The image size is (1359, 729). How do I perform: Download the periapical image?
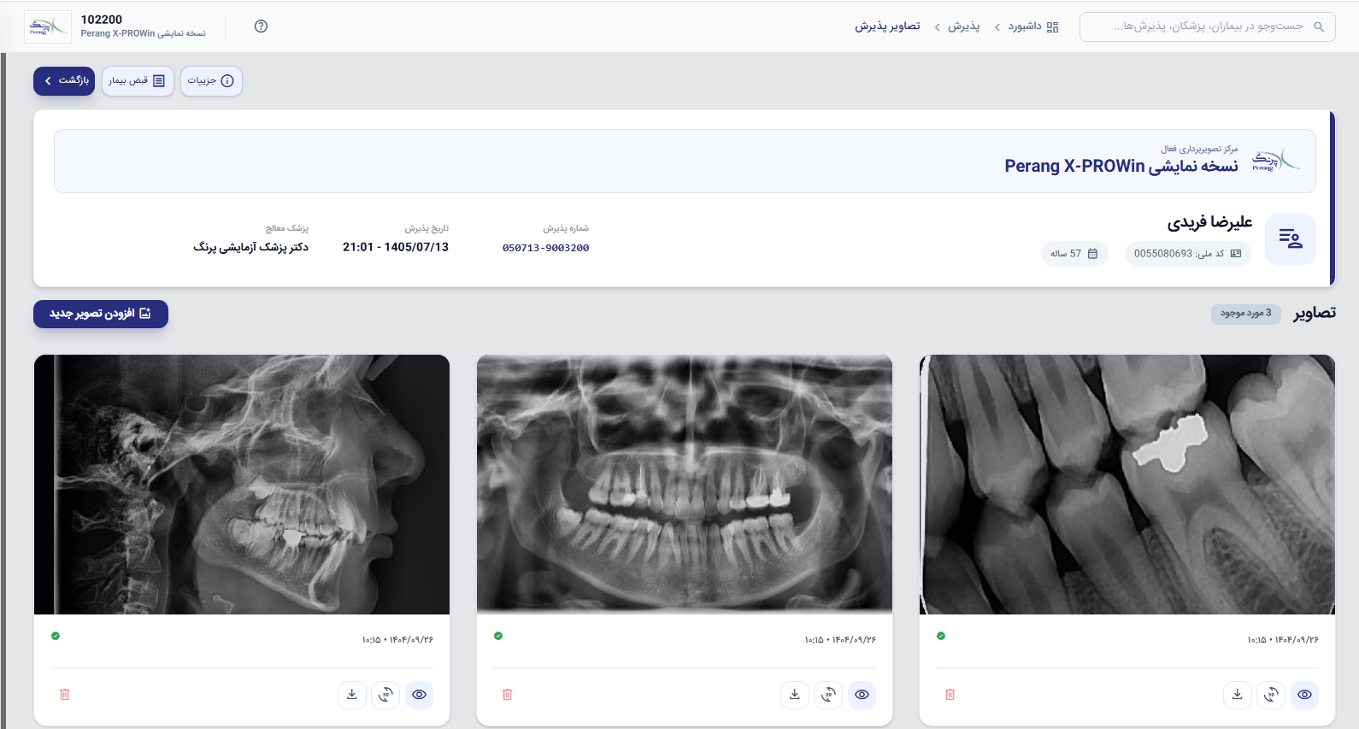click(x=1238, y=695)
